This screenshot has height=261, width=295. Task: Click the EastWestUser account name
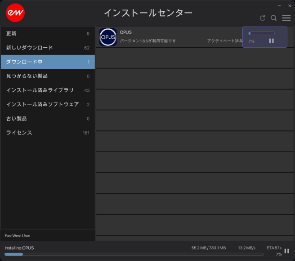tap(17, 236)
